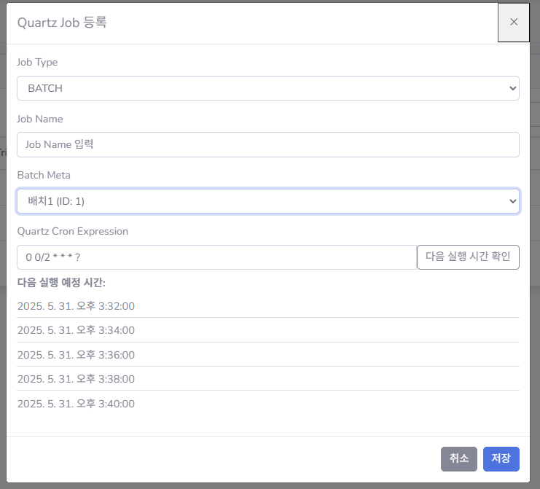Click the Quartz Job 등록 title
Viewport: 540px width, 489px height.
[62, 23]
